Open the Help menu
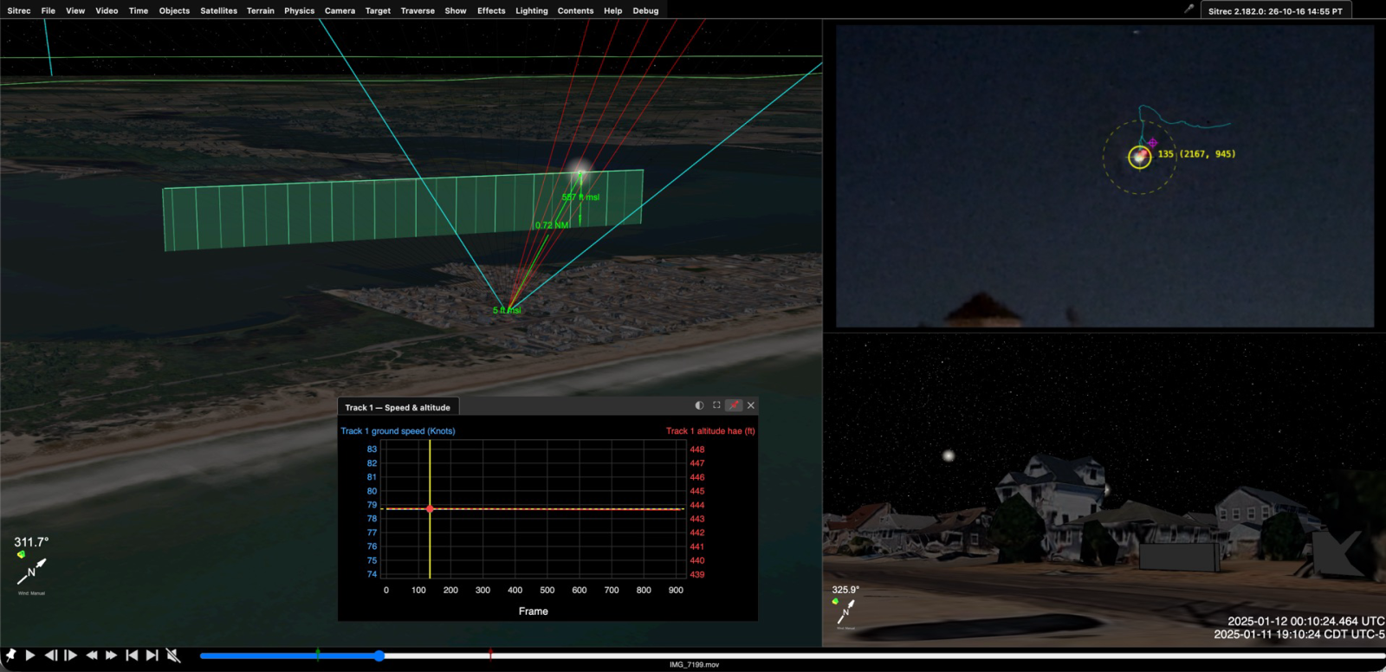1386x672 pixels. click(x=612, y=10)
